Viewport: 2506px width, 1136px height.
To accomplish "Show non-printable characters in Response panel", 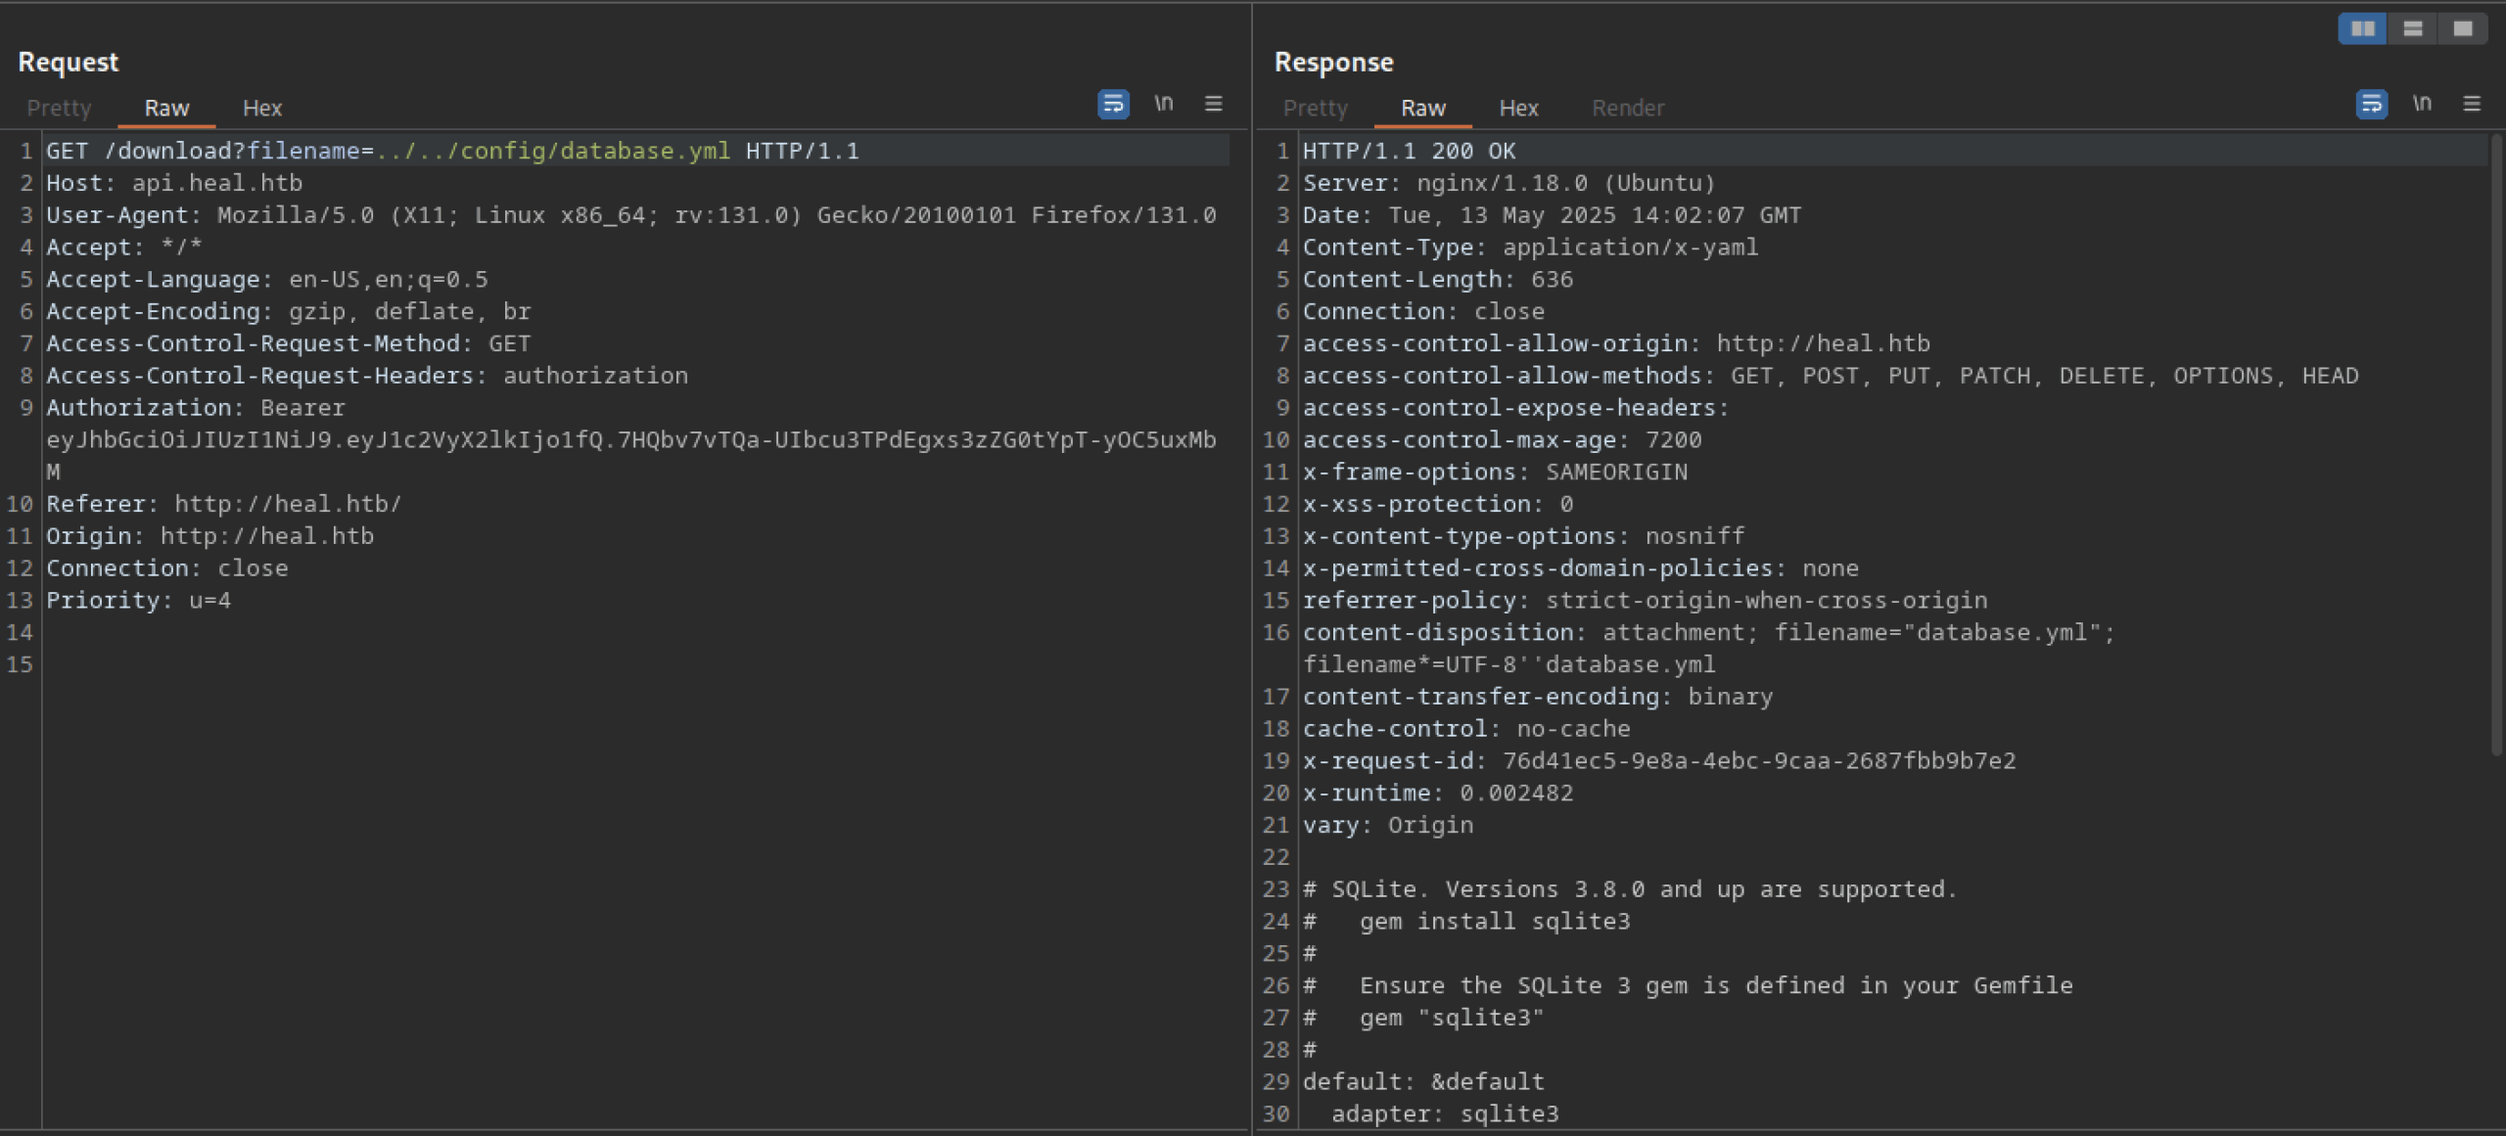I will [x=2422, y=104].
